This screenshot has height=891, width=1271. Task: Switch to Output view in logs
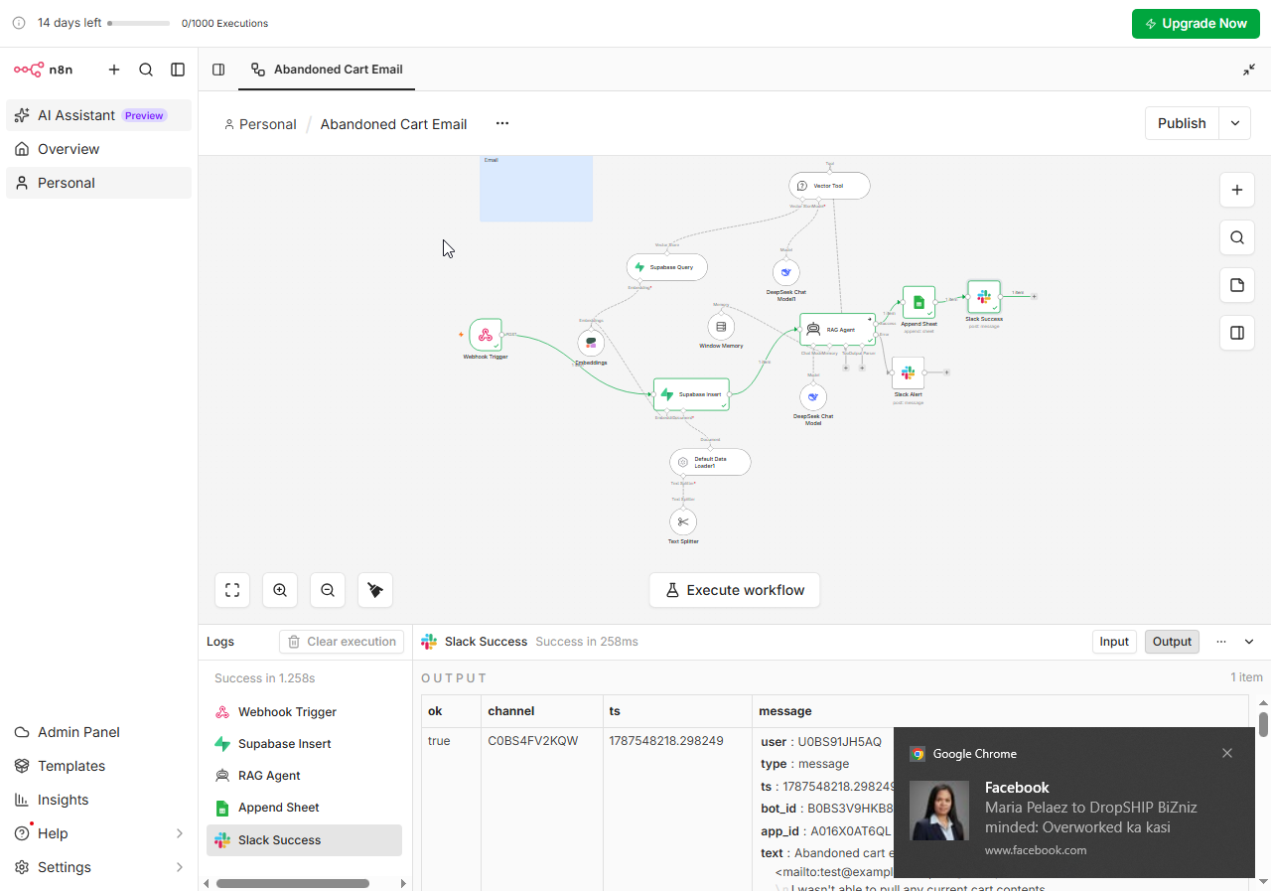tap(1172, 642)
